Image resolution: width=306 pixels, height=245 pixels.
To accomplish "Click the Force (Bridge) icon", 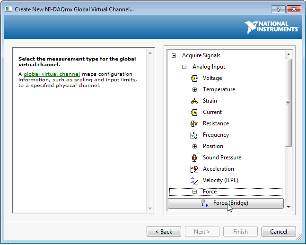I will [204, 203].
